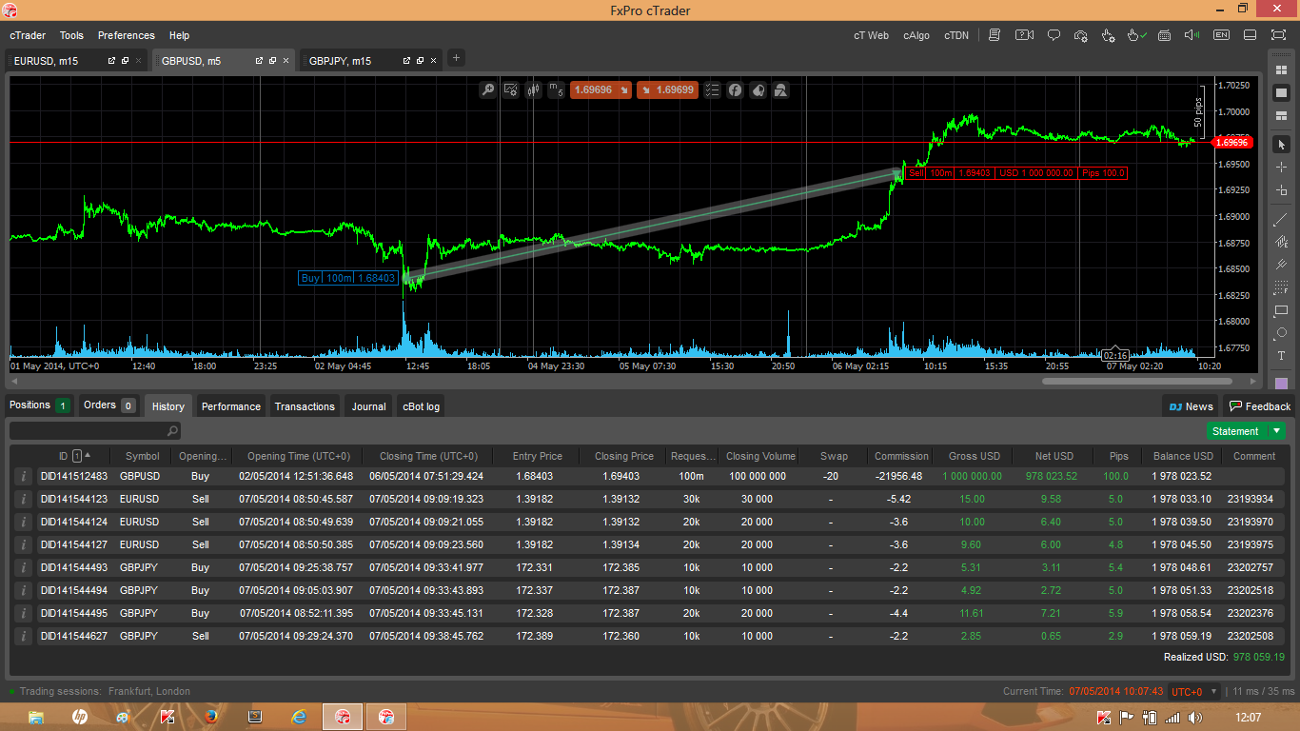Open chart settings icon on chart toolbar
The image size is (1300, 731).
click(511, 90)
